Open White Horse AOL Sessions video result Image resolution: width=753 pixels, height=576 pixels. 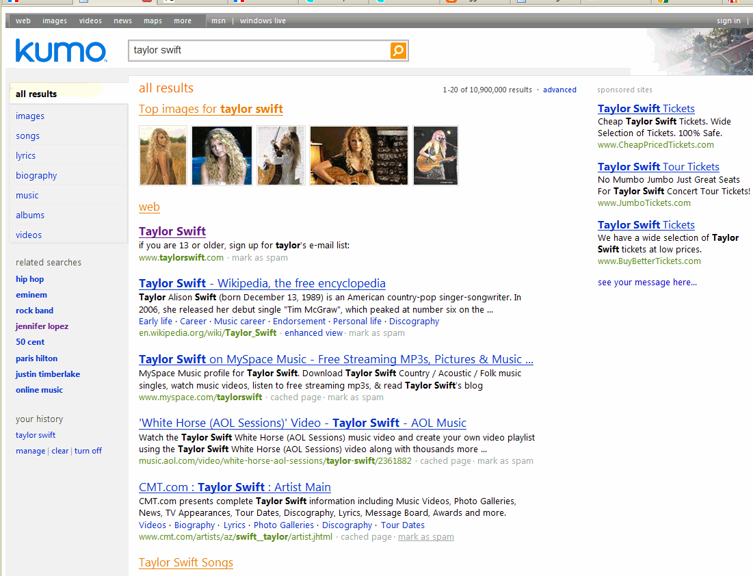click(x=302, y=423)
